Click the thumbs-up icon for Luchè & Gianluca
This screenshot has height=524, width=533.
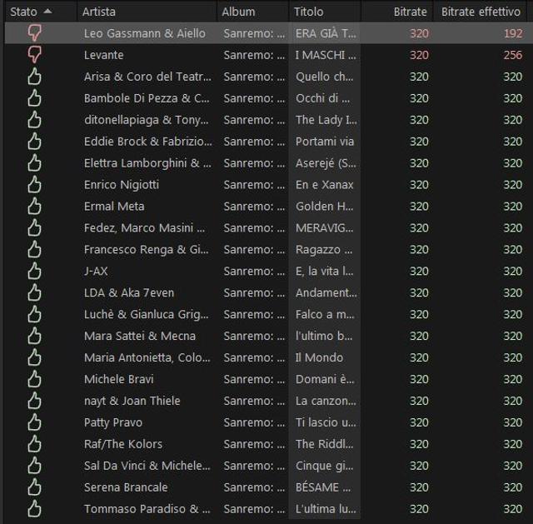click(x=34, y=314)
